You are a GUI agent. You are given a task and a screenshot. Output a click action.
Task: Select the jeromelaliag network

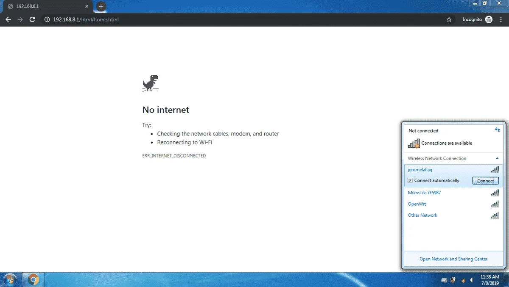click(x=453, y=170)
